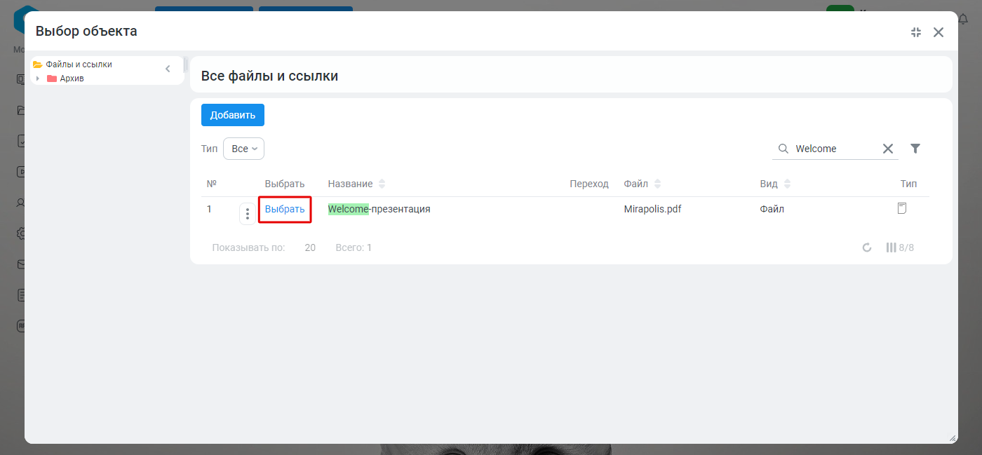982x455 pixels.
Task: Sort by the Название column
Action: coord(382,184)
